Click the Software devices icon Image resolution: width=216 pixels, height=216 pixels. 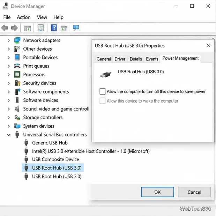tap(17, 100)
